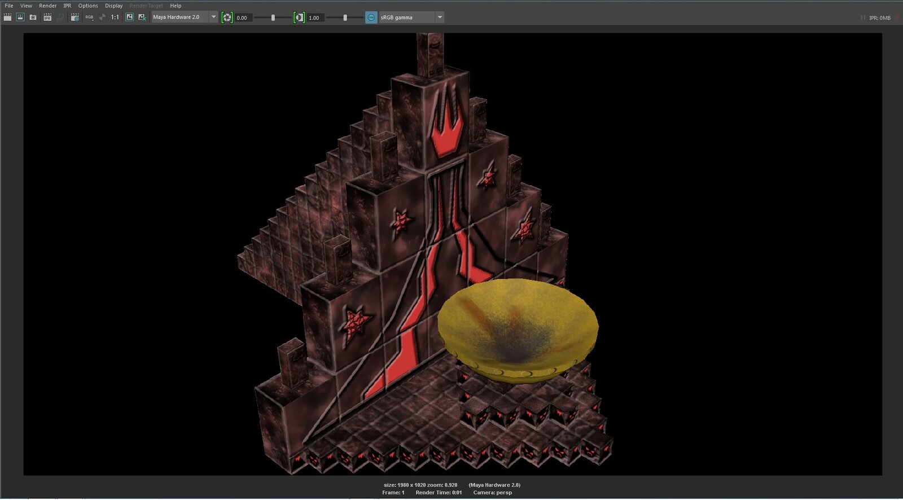Click the render region icon
The width and height of the screenshot is (903, 500).
(20, 17)
